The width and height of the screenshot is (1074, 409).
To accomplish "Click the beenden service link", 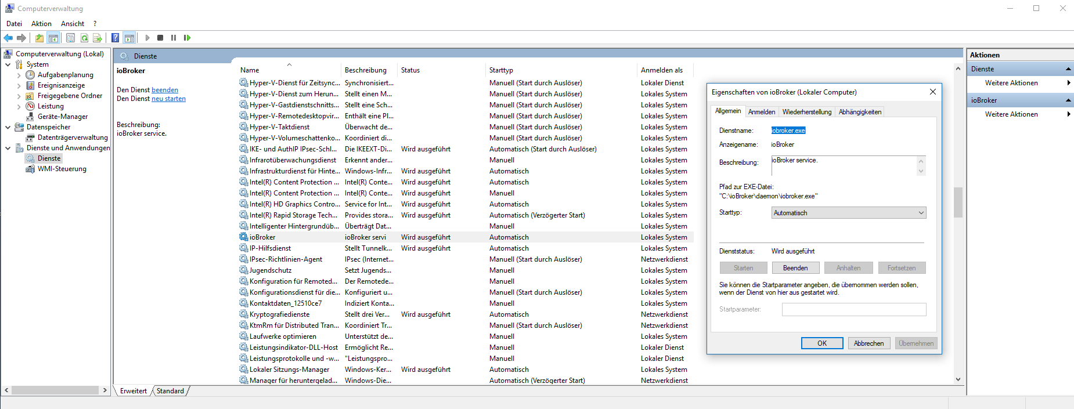I will (x=165, y=90).
